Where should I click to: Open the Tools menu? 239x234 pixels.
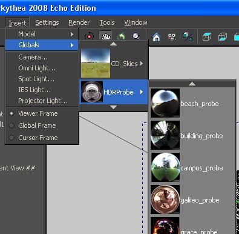pos(107,22)
